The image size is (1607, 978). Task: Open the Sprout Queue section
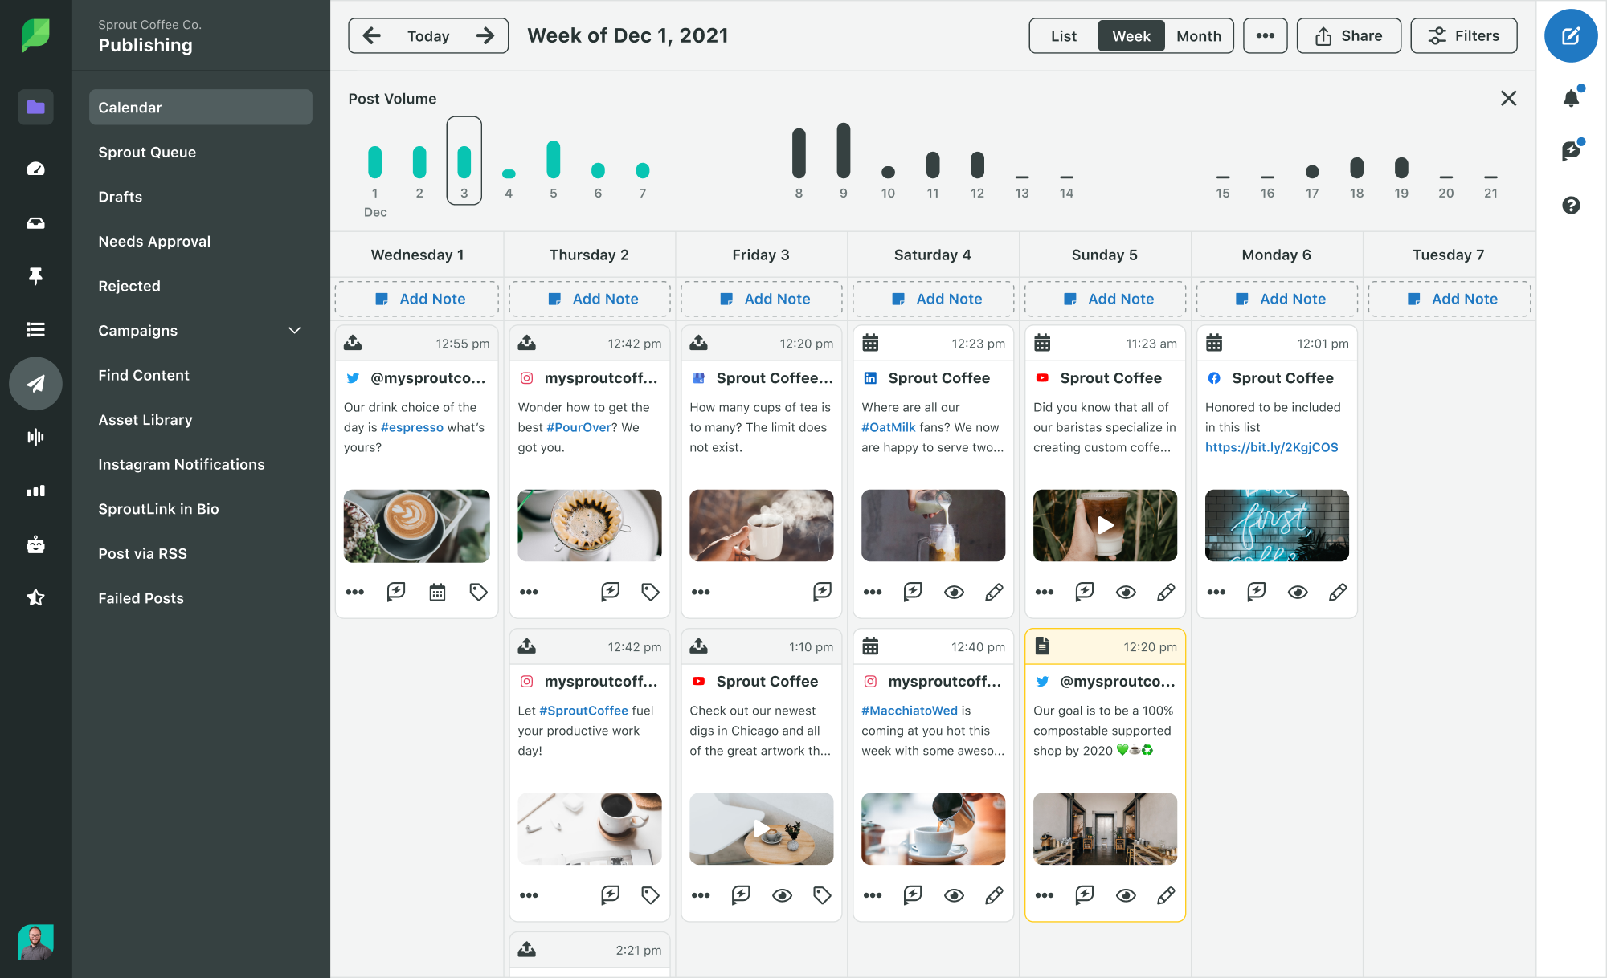[x=147, y=151]
